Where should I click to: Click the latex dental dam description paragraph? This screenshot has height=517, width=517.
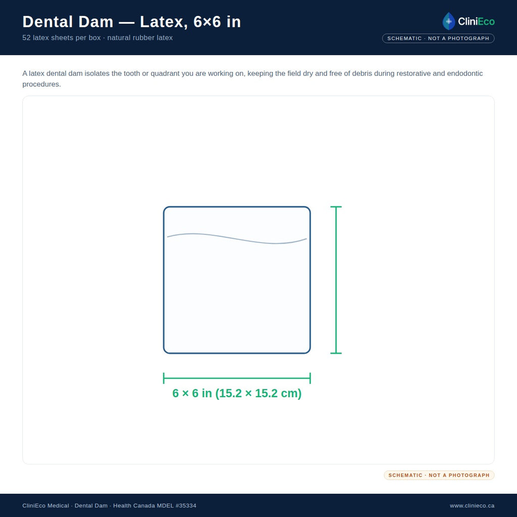252,79
